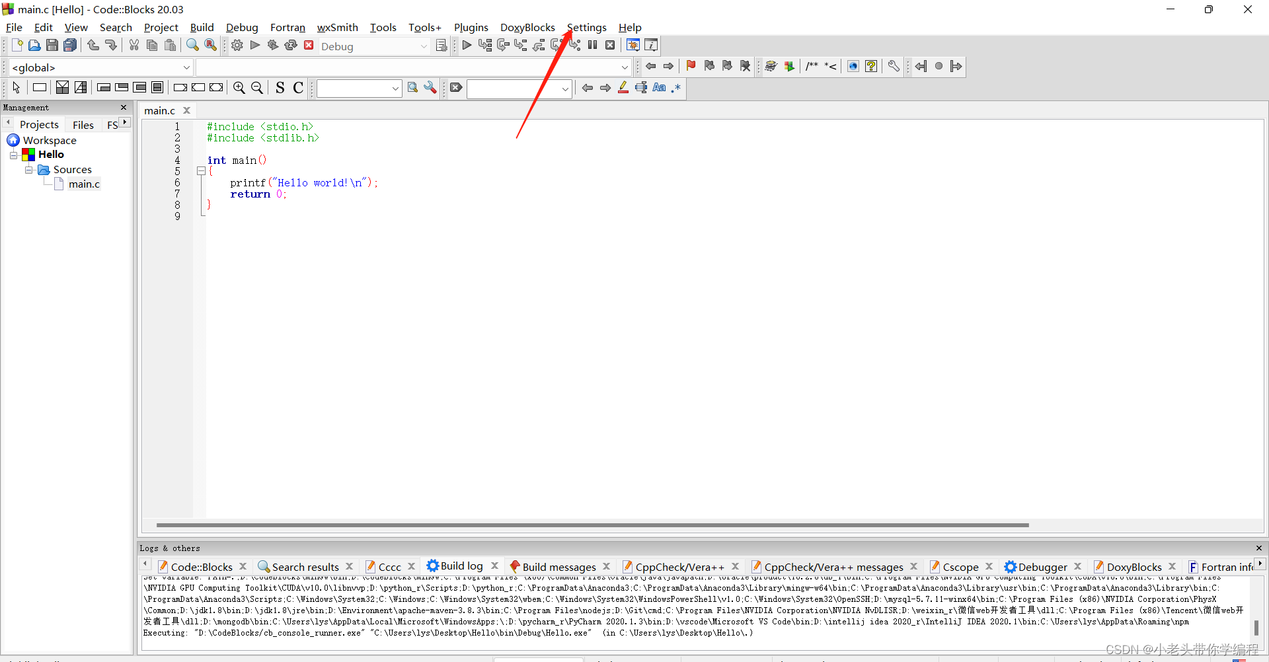
Task: Run the program with green play icon
Action: click(255, 45)
